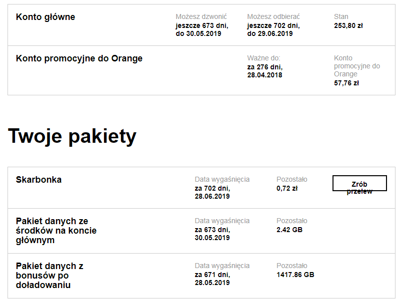Click the "Twoje pakiety" section heading
The width and height of the screenshot is (402, 303).
pos(72,136)
